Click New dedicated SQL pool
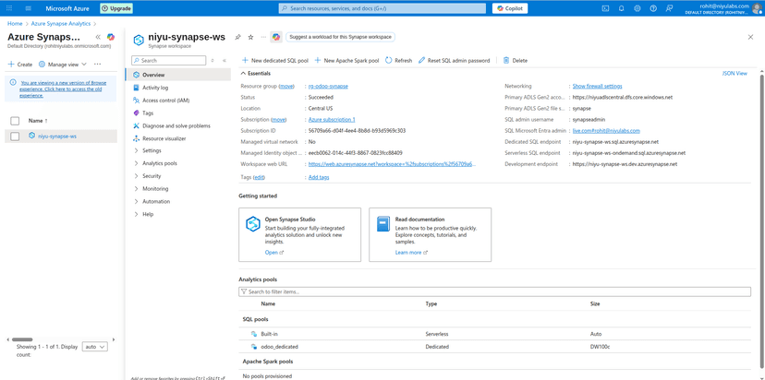 (275, 60)
